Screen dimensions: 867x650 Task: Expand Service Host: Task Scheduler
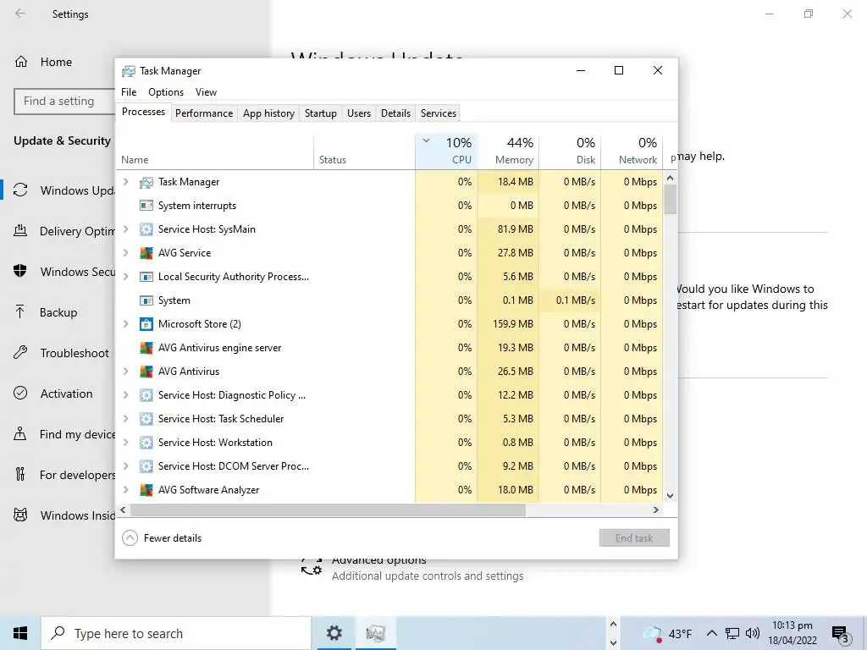pyautogui.click(x=126, y=419)
